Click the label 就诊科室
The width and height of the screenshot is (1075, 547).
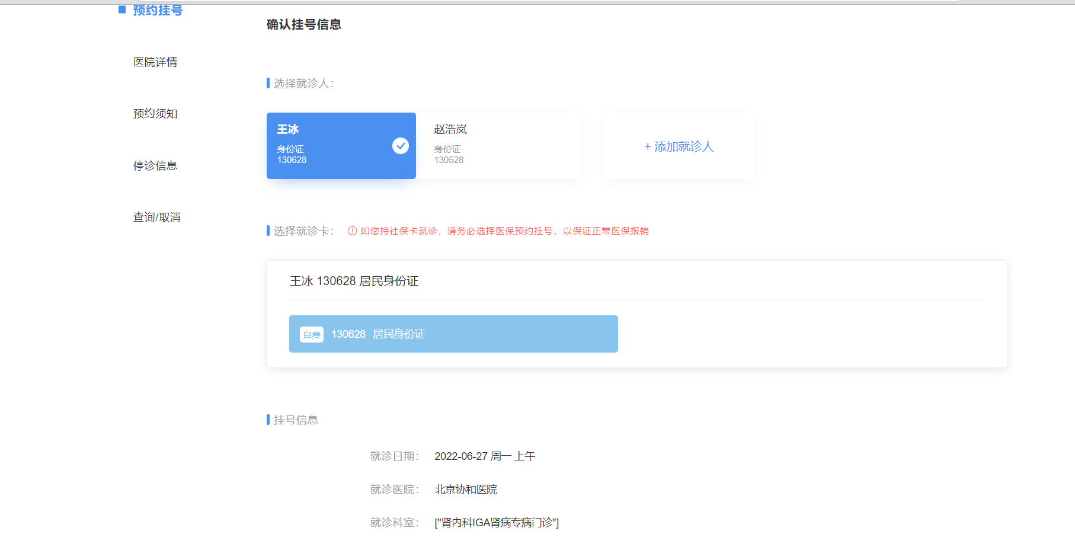point(395,523)
